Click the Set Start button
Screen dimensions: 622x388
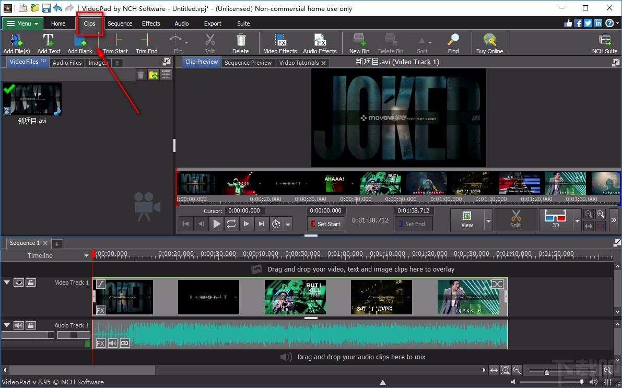pyautogui.click(x=326, y=224)
